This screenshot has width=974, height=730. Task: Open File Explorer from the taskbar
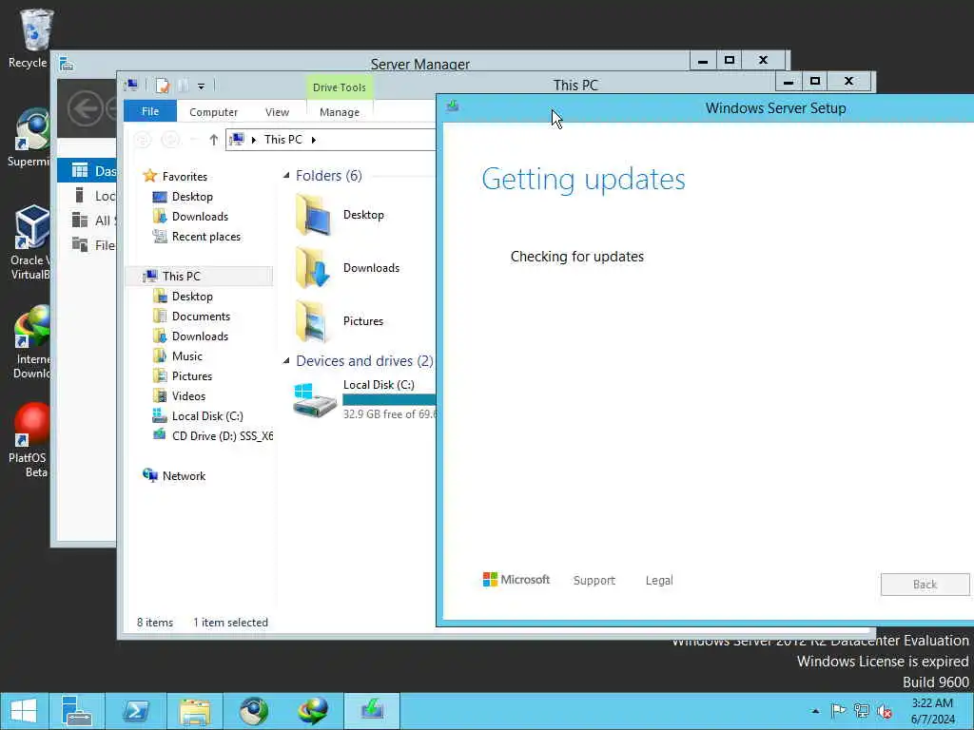[x=195, y=711]
